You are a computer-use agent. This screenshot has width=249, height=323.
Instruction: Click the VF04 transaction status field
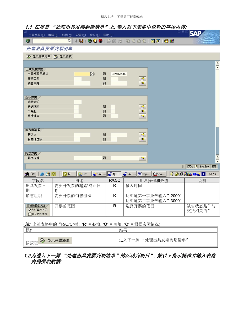pos(190,166)
